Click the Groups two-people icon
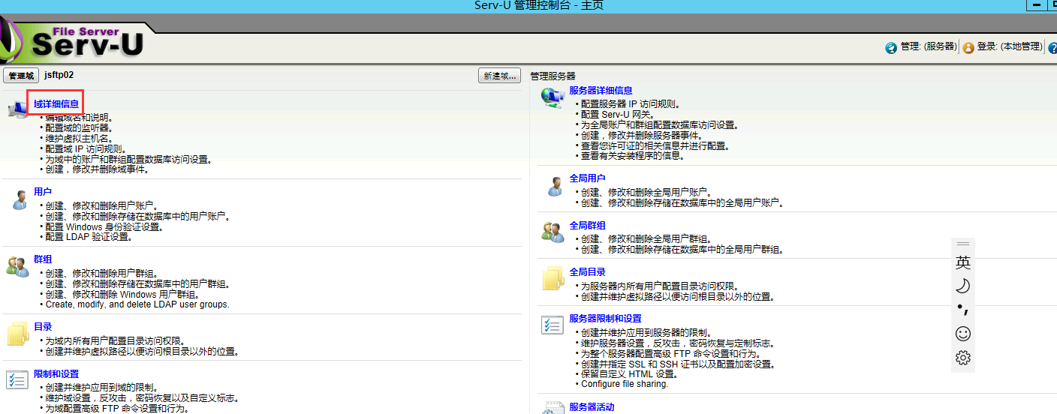The image size is (1057, 414). [x=17, y=266]
